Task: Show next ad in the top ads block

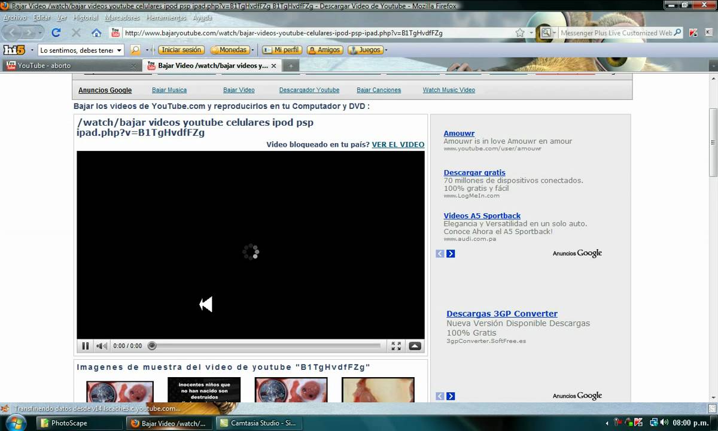Action: pyautogui.click(x=451, y=254)
